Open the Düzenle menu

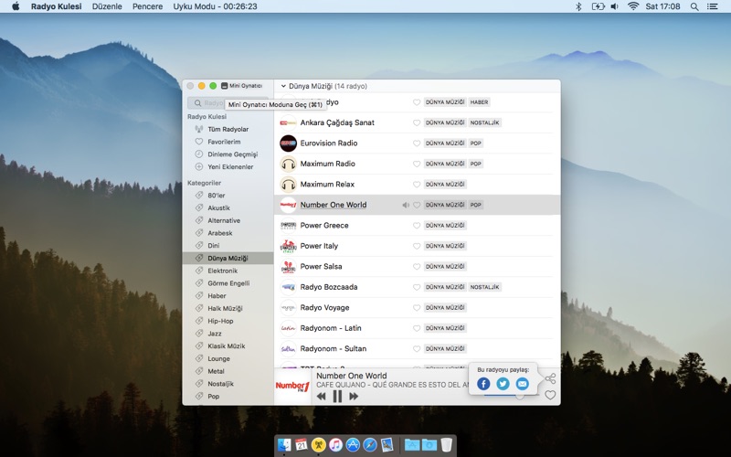(107, 6)
